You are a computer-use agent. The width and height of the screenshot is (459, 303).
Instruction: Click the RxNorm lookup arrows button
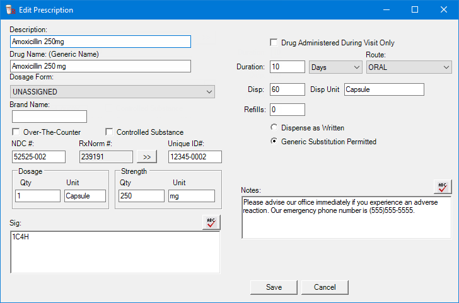pyautogui.click(x=147, y=157)
